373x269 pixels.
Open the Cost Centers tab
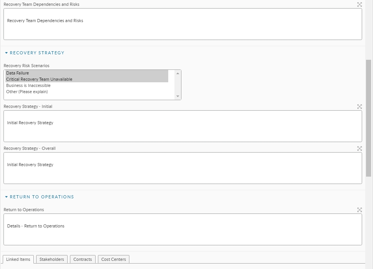pyautogui.click(x=113, y=259)
